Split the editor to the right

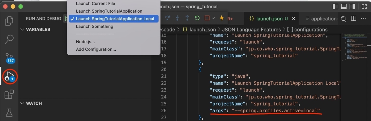click(x=354, y=19)
